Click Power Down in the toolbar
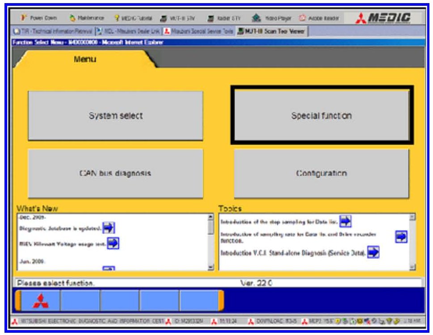 tap(39, 18)
